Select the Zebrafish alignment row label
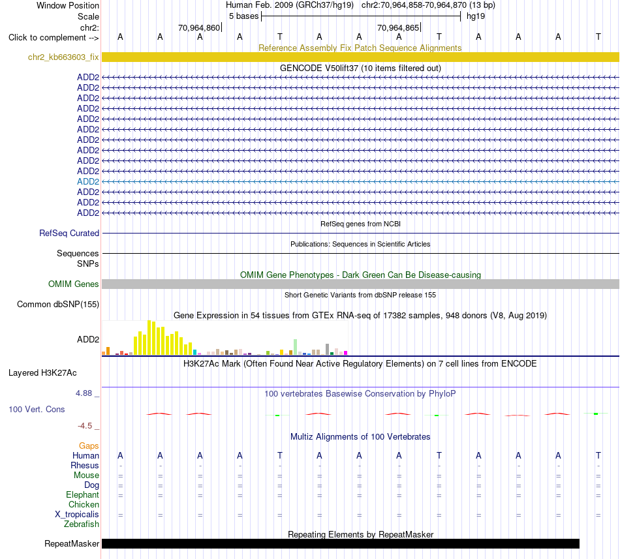Image resolution: width=620 pixels, height=559 pixels. [x=82, y=524]
